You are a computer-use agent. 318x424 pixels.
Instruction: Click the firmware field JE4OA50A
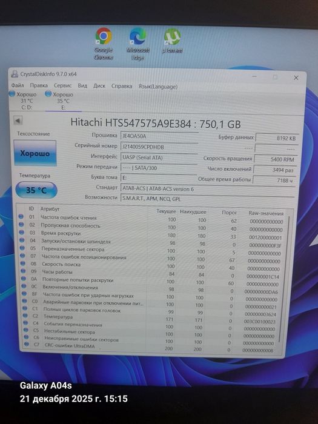click(159, 136)
